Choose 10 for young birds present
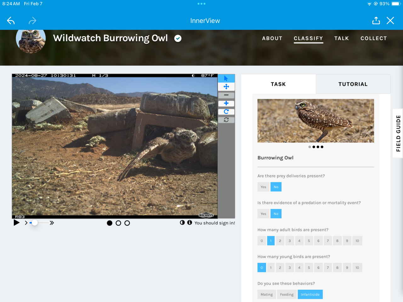The image size is (403, 302). click(357, 268)
